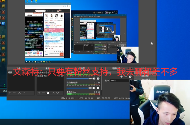Click the 时长 300ms duration field
This screenshot has width=190, height=125.
(120, 81)
